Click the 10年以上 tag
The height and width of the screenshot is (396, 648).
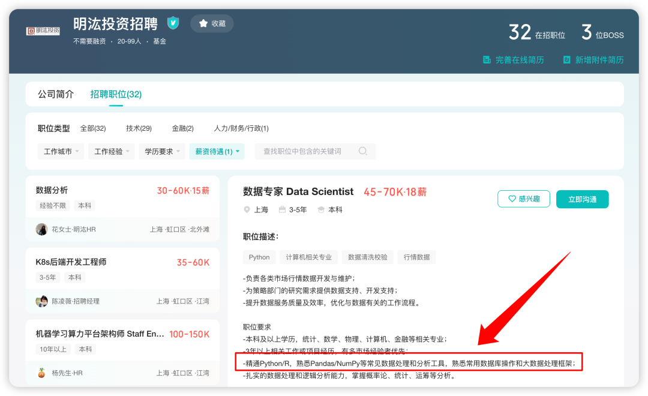(53, 349)
